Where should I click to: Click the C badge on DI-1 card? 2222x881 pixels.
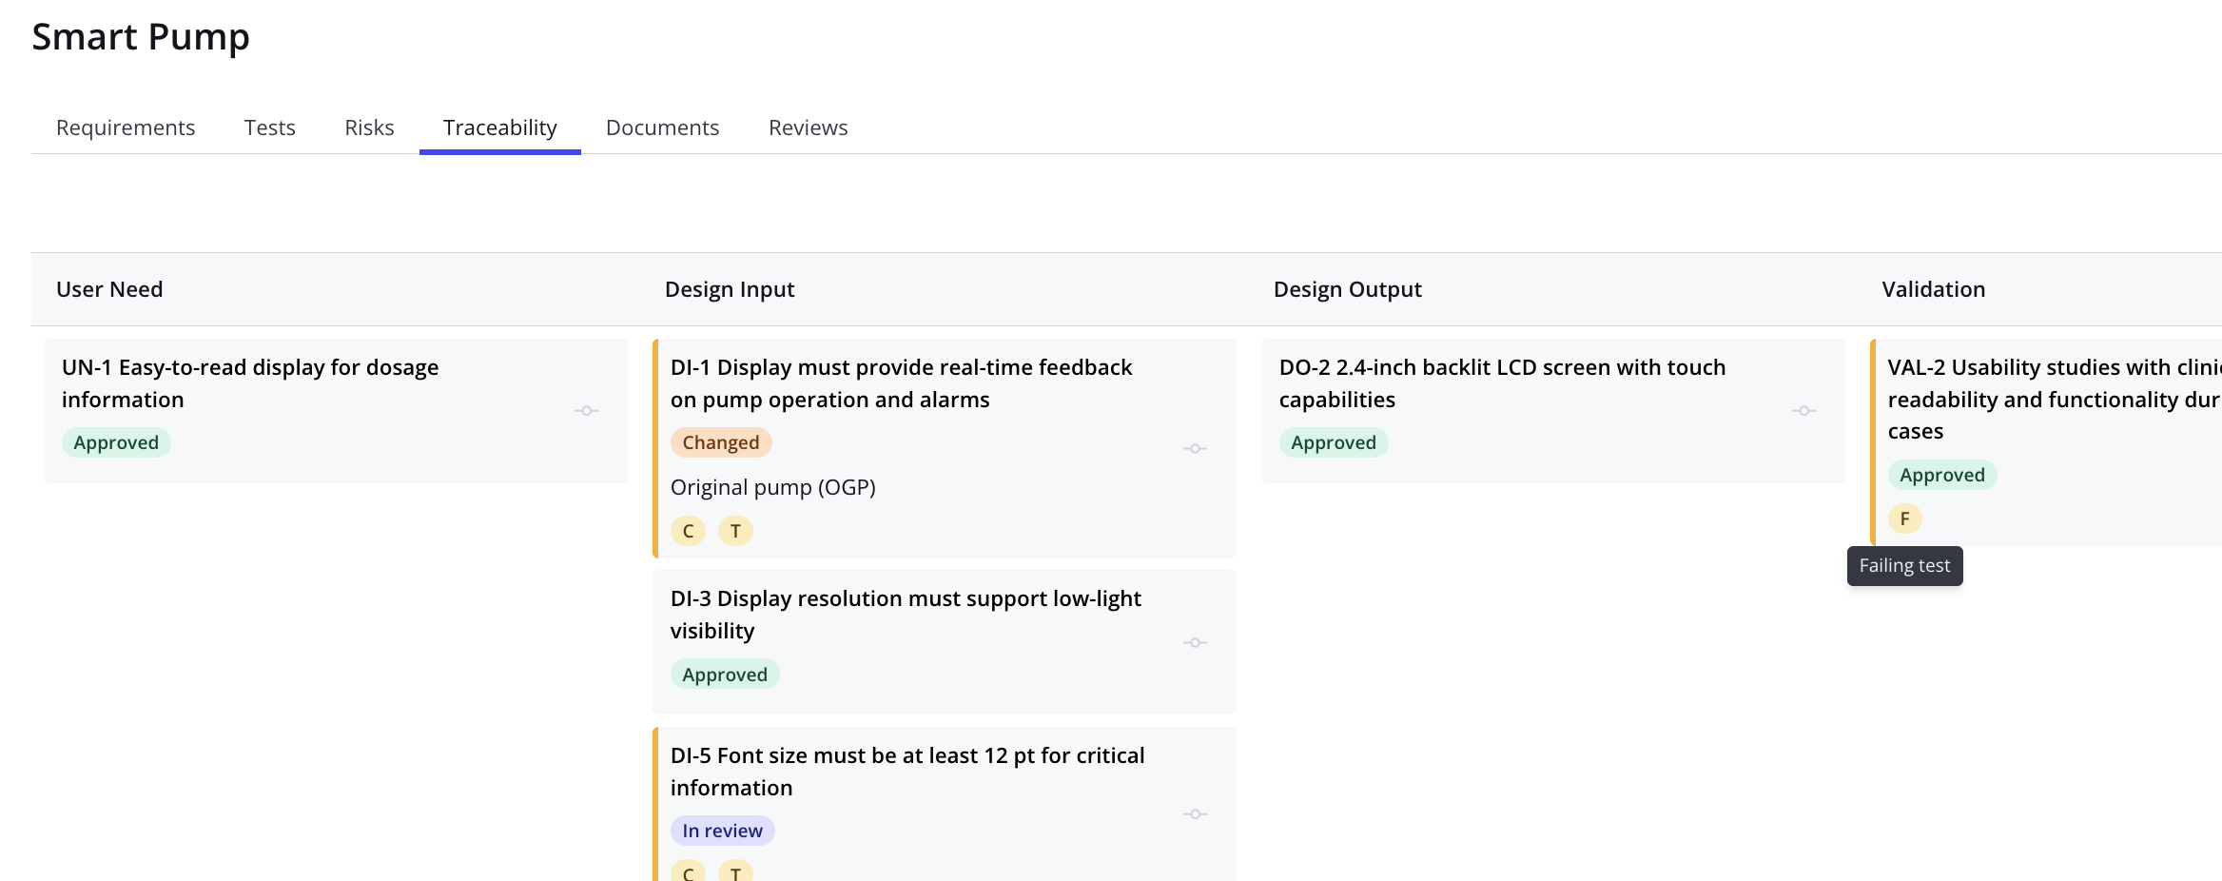pyautogui.click(x=688, y=531)
